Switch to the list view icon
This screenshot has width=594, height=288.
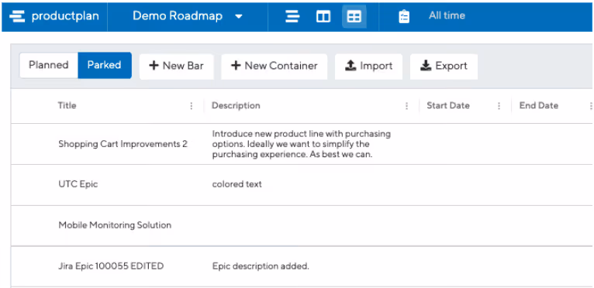323,16
